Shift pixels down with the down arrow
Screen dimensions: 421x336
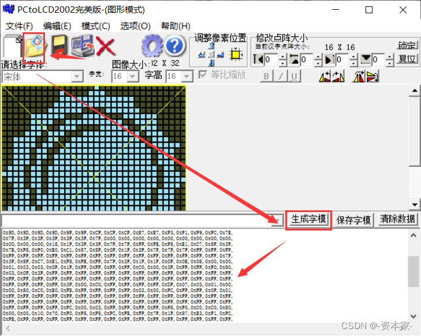click(x=212, y=63)
